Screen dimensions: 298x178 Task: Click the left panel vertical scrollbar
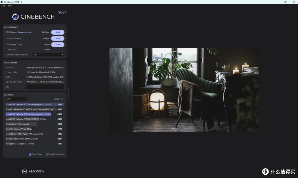coord(68,93)
